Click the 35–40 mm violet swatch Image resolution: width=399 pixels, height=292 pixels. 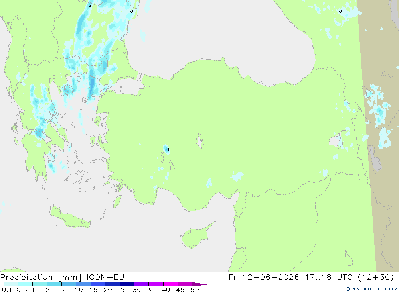click(x=156, y=284)
